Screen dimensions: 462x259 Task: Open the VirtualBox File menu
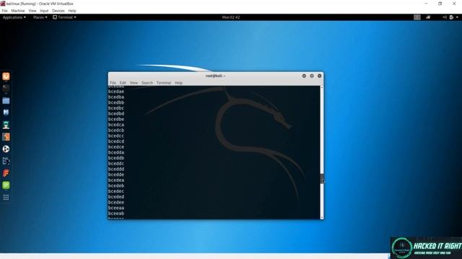click(x=5, y=11)
